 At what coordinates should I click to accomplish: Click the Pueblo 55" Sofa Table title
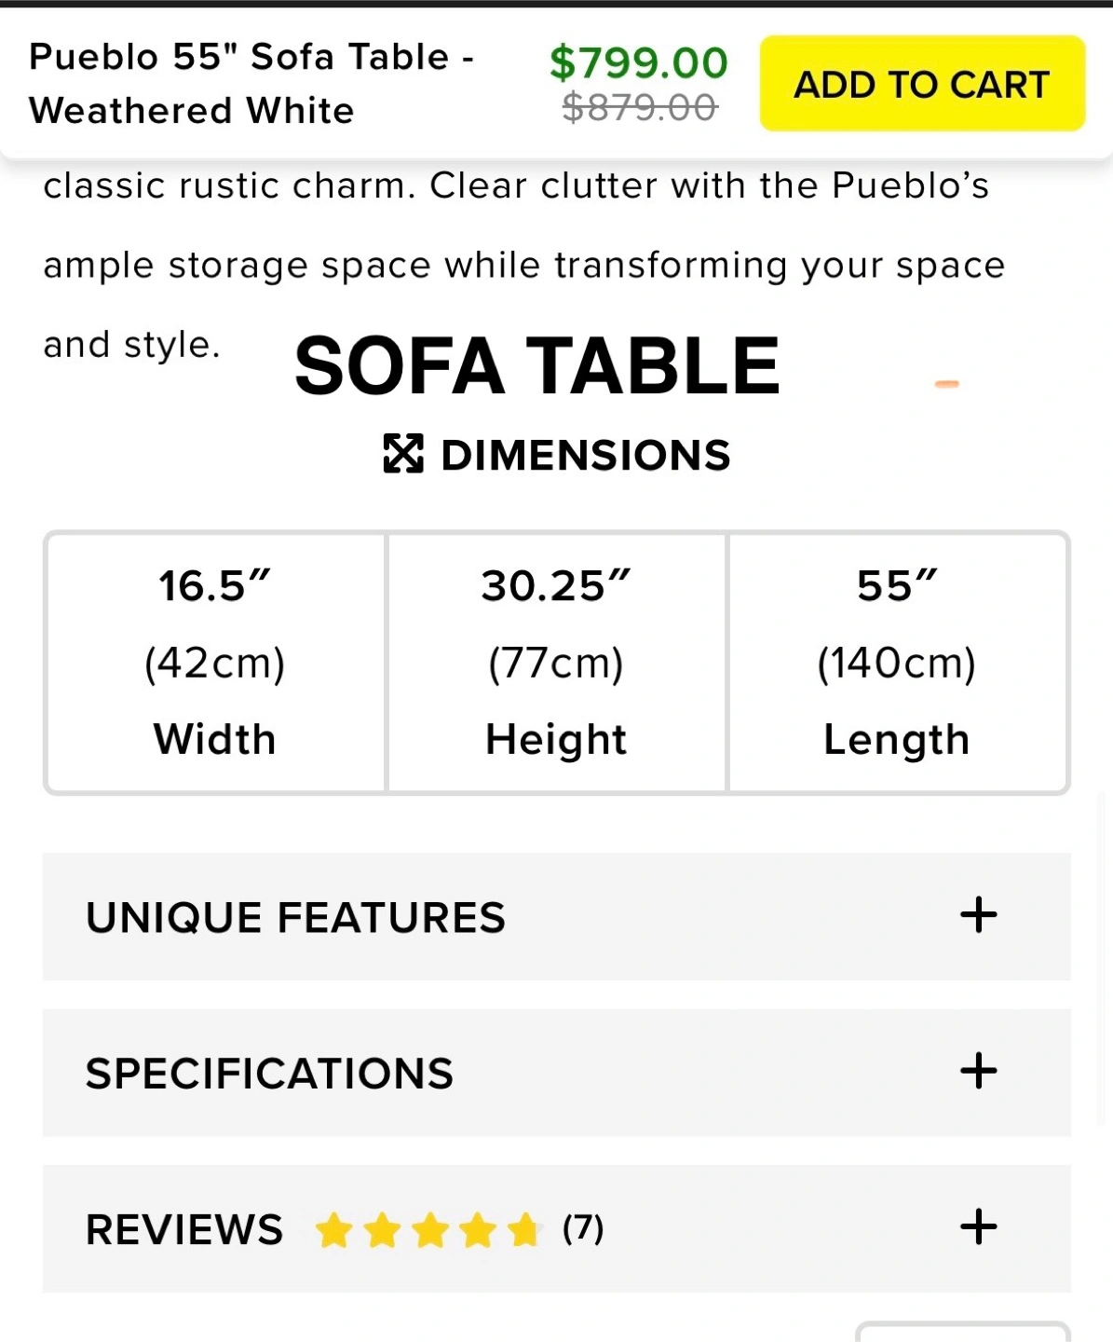pos(251,84)
